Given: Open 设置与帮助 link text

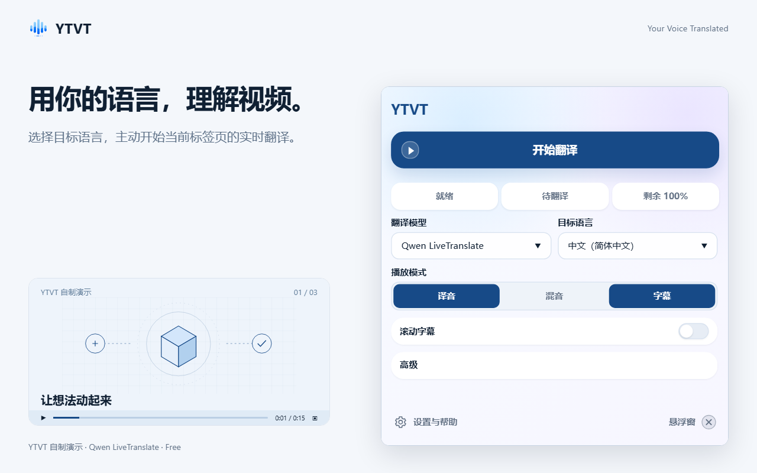Looking at the screenshot, I should coord(435,422).
